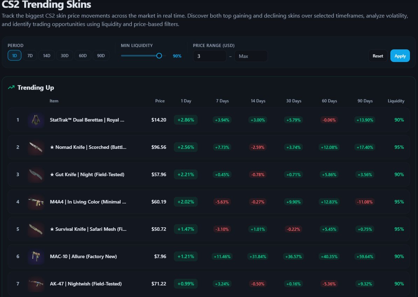Select the M4A4 In Living Color icon

pyautogui.click(x=36, y=202)
